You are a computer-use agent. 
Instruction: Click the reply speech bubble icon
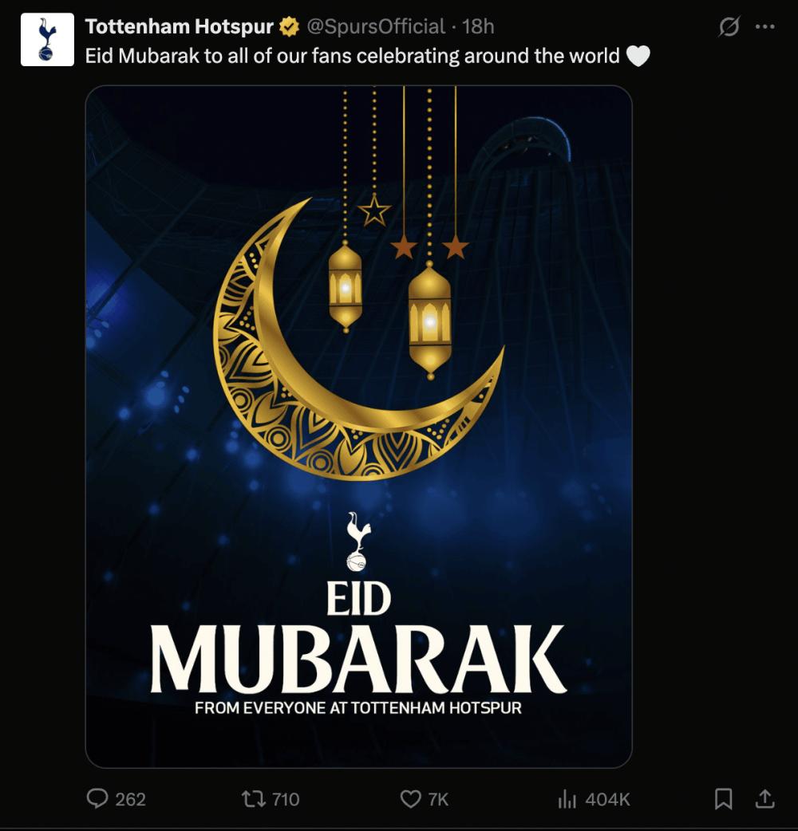(x=97, y=798)
